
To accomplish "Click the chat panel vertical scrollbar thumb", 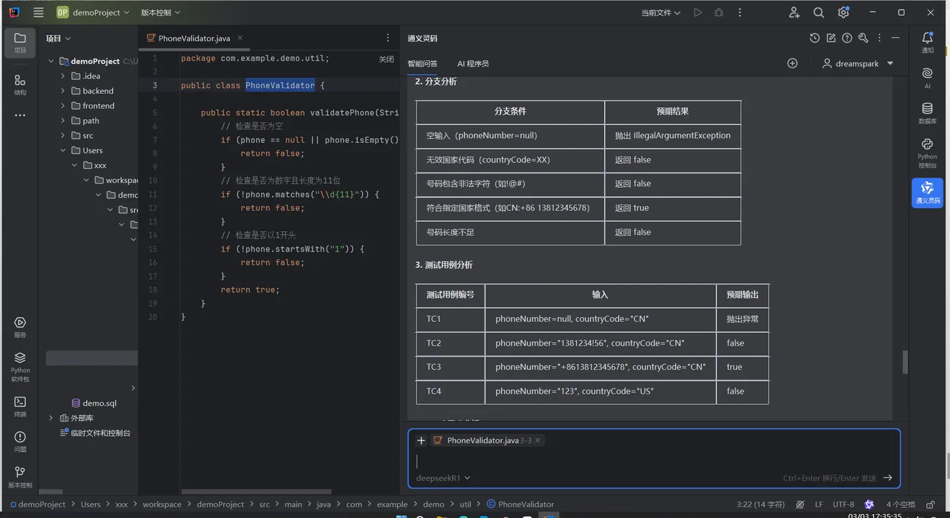I will click(x=905, y=362).
